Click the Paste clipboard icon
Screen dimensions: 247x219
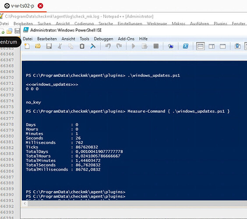82,46
